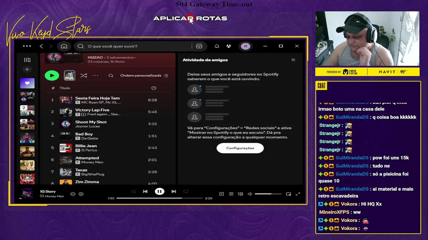Screen dimensions: 428x240
Task: Enable shuffle for the HQZAO playlist
Action: (84, 76)
